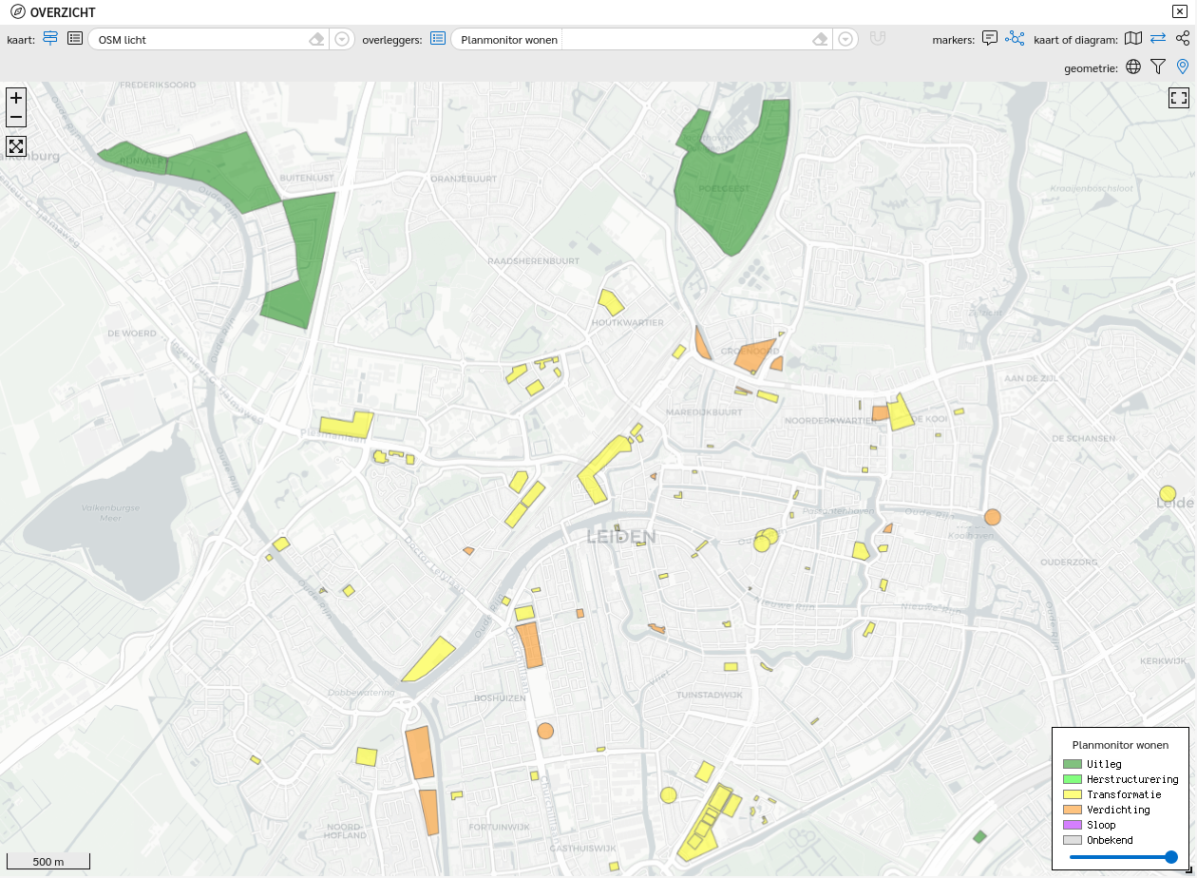Zoom in with the plus button
1197x878 pixels.
16,98
